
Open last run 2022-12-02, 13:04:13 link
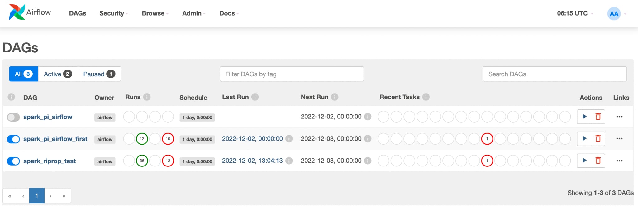tap(252, 161)
